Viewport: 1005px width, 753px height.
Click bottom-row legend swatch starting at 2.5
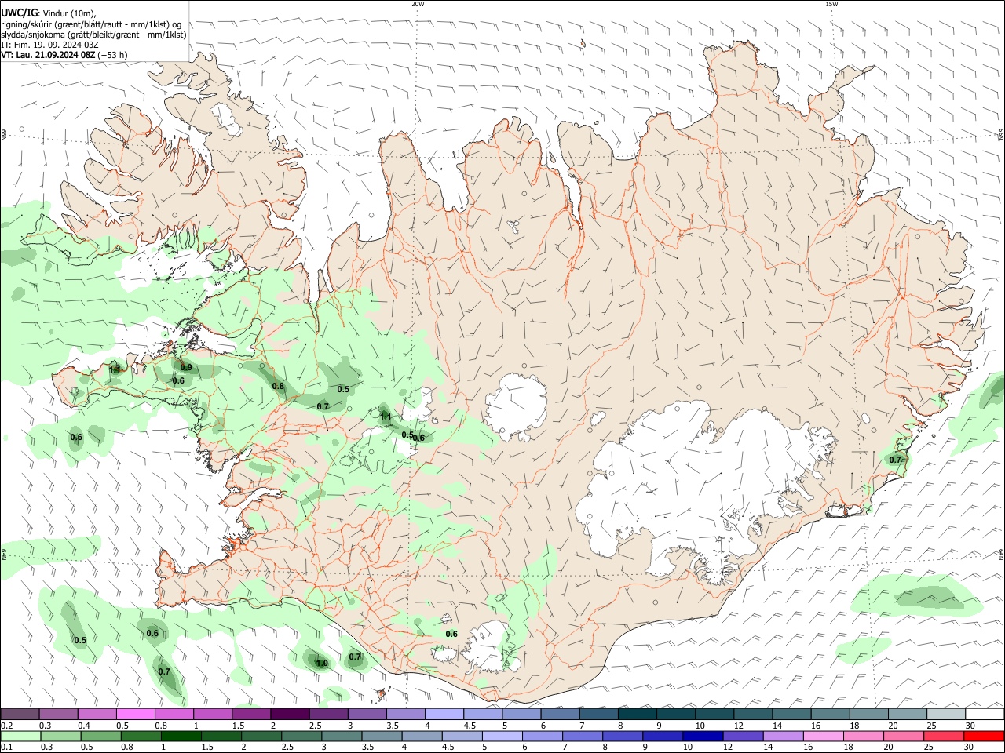301,736
